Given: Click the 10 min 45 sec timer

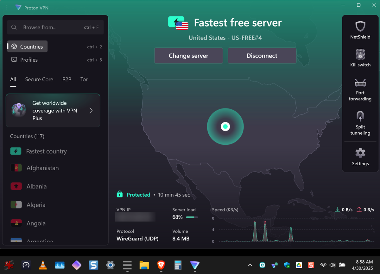Looking at the screenshot, I should point(174,195).
